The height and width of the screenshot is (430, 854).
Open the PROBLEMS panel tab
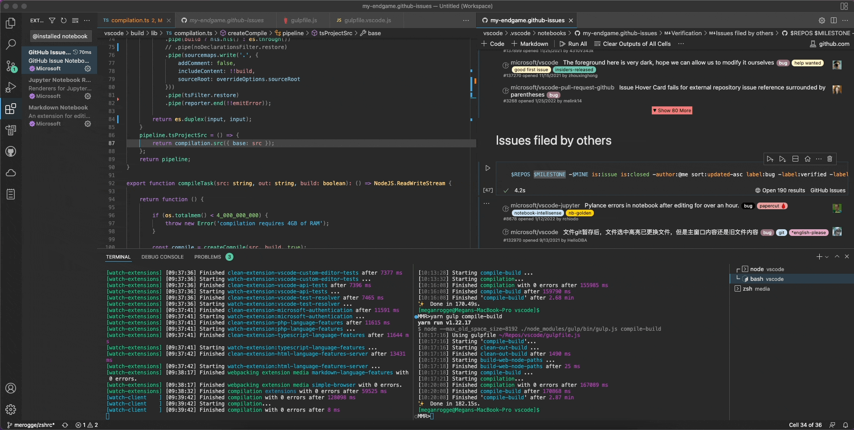click(x=208, y=257)
